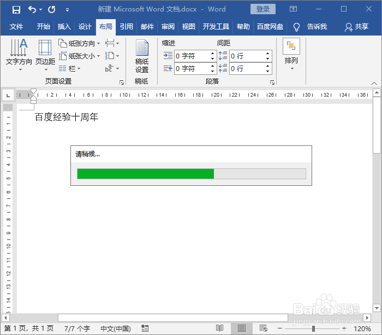Click the spacing before value field
382x335 pixels.
point(247,56)
